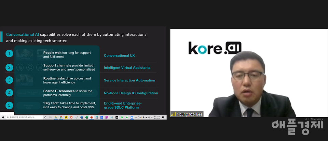Open the Calculator app in taskbar
Screen dimensions: 328x141
coord(97,117)
